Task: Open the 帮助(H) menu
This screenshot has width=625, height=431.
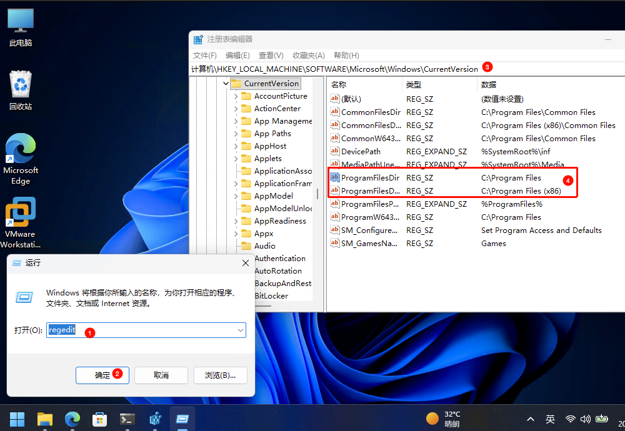Action: 346,56
